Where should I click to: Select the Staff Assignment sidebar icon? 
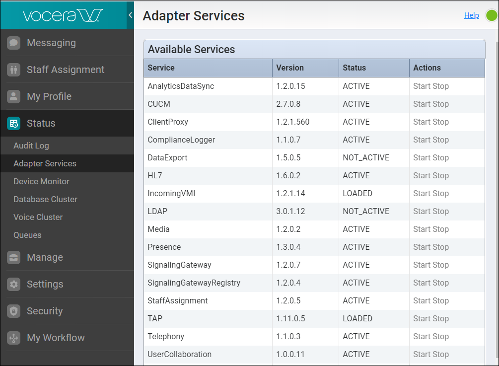tap(14, 70)
